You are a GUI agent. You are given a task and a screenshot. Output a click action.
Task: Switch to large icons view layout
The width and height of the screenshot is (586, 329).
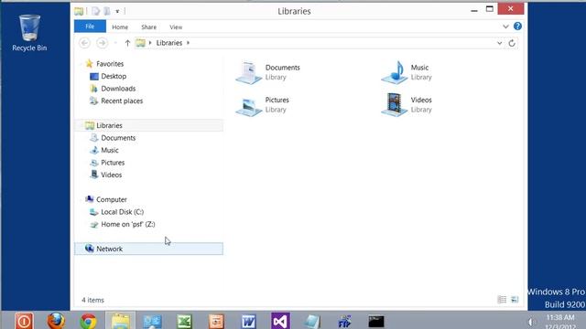(515, 300)
